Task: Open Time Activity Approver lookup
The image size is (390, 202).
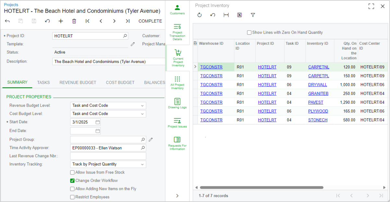Action: (x=143, y=148)
